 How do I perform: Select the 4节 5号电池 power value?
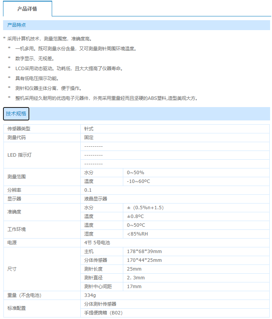click(x=97, y=243)
